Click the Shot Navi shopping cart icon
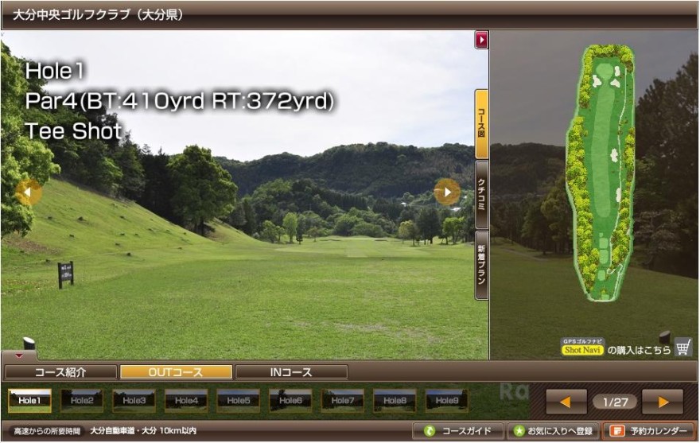Image resolution: width=700 pixels, height=443 pixels. 682,348
